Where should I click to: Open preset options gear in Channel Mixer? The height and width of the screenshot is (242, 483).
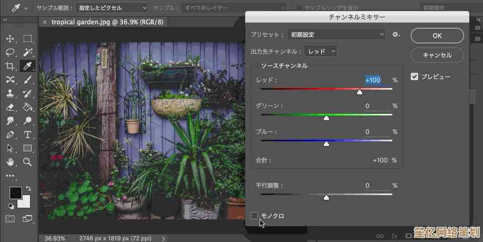pyautogui.click(x=396, y=35)
